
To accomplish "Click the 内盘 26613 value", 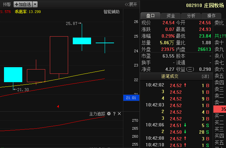I will point(204,49).
